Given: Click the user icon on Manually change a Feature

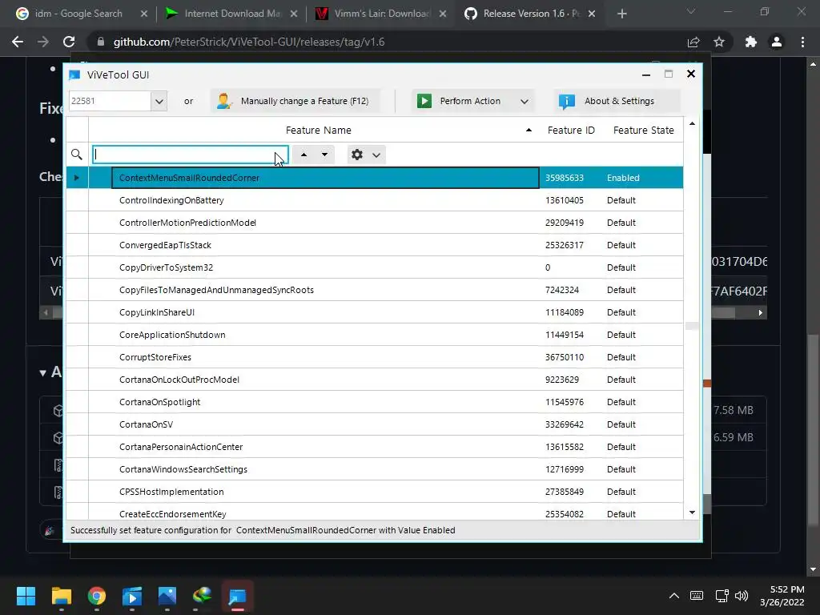Looking at the screenshot, I should pos(224,101).
